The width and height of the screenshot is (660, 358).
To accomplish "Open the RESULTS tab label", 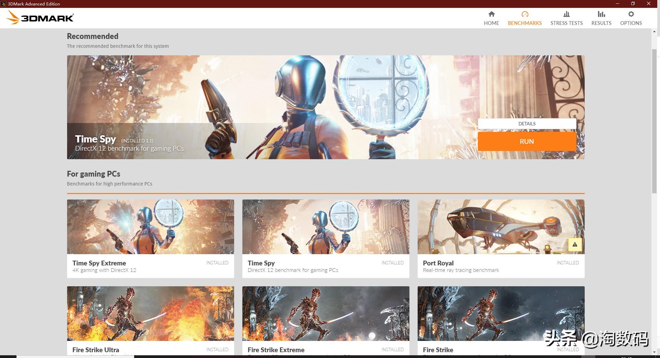I will point(601,23).
